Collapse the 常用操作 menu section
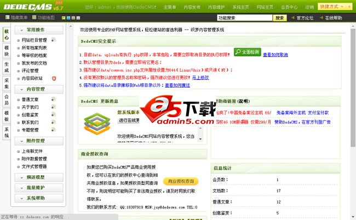Image resolution: width=356 pixels, height=220 pixels. click(39, 30)
